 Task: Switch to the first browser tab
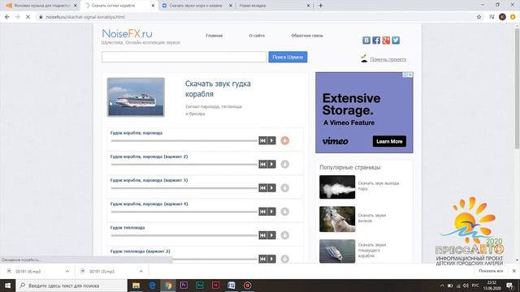click(41, 6)
